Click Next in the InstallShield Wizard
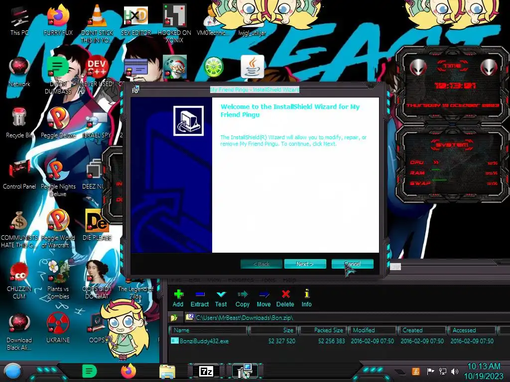Screen dimensions: 510x382 (x=305, y=264)
